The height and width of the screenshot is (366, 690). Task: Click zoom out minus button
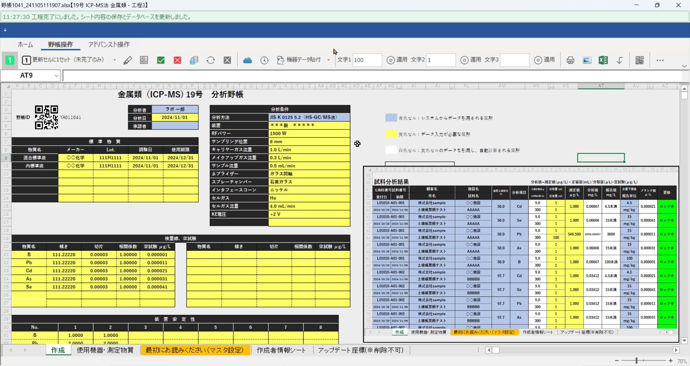pyautogui.click(x=617, y=361)
